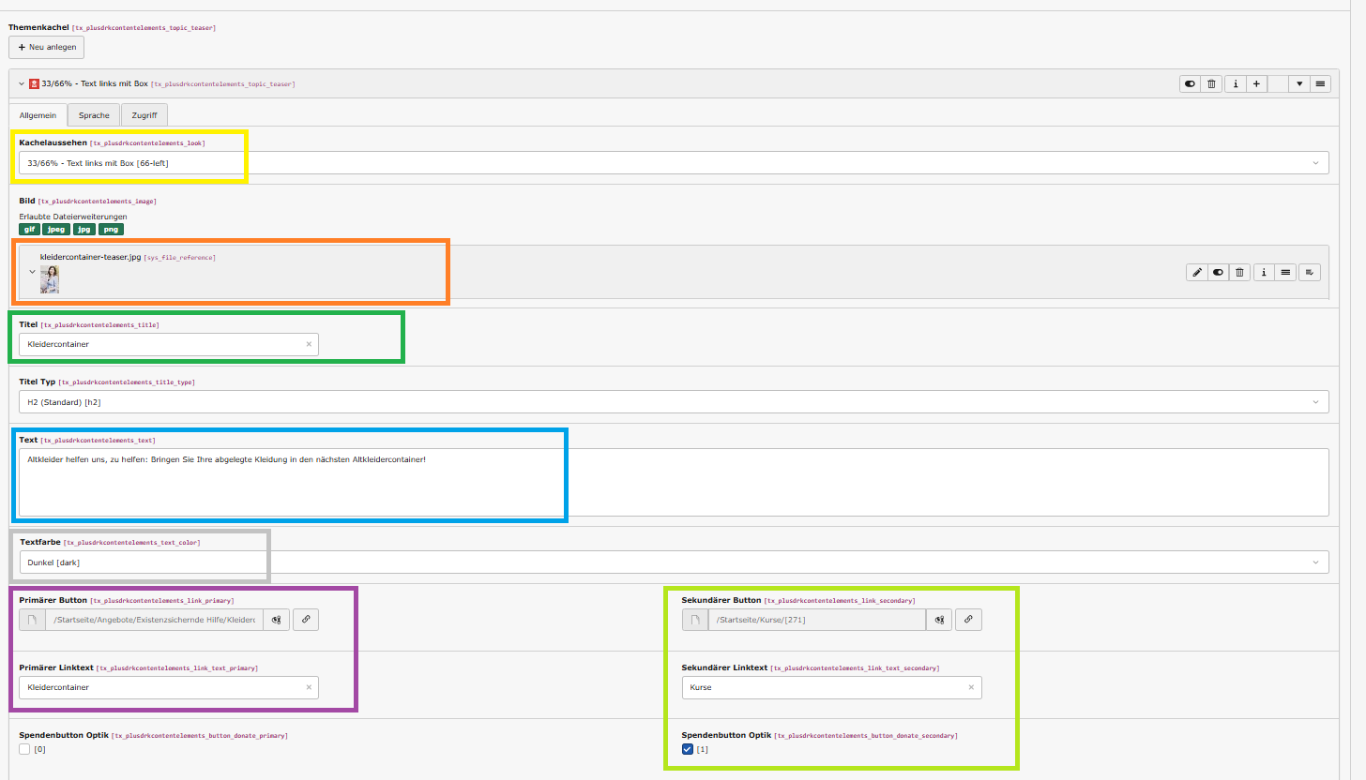Edit the kleidercontainer-teaser.jpg file metadata
Viewport: 1366px width, 780px height.
(x=1196, y=272)
